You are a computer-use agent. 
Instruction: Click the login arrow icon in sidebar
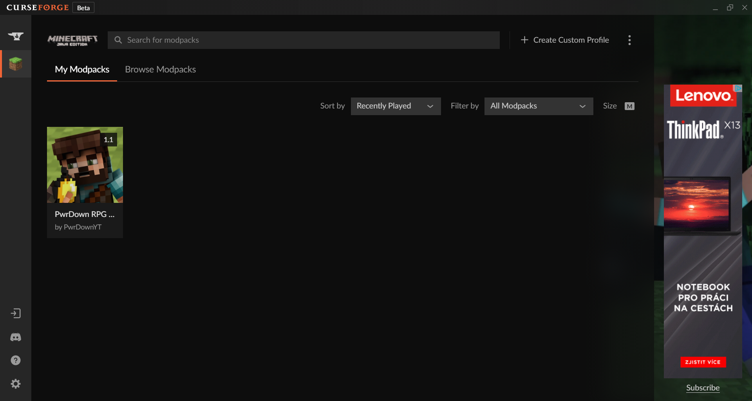tap(16, 313)
